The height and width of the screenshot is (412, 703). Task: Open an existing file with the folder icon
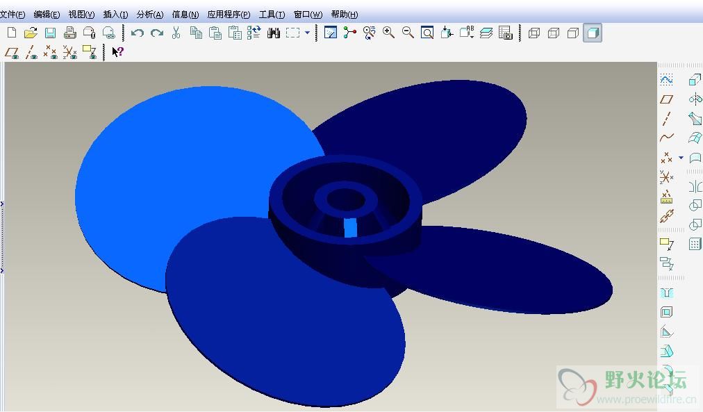pyautogui.click(x=31, y=33)
